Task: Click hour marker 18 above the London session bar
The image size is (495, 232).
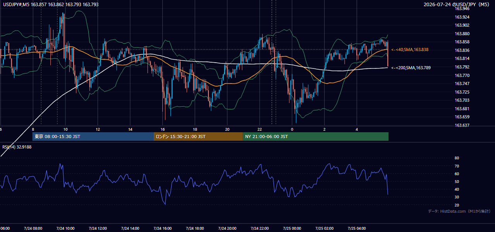Action: point(195,130)
